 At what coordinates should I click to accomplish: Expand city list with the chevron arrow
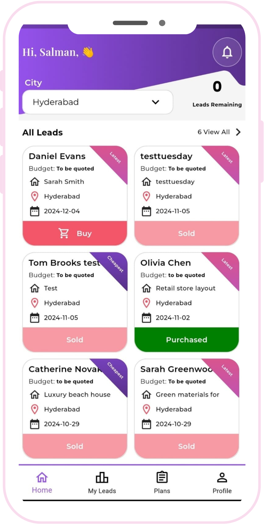click(x=155, y=102)
